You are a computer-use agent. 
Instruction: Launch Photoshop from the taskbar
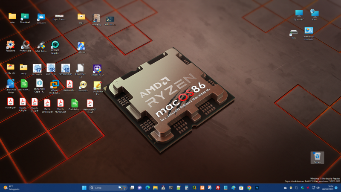(257, 188)
